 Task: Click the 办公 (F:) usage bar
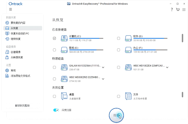point(150,50)
